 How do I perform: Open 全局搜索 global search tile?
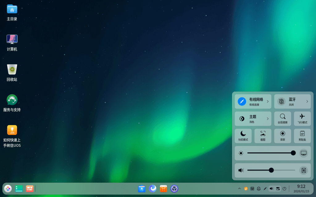click(x=283, y=119)
